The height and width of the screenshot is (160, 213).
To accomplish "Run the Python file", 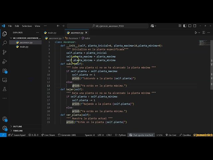I will pos(196,33).
